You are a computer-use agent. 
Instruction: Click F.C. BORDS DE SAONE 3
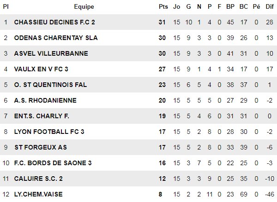[53, 163]
